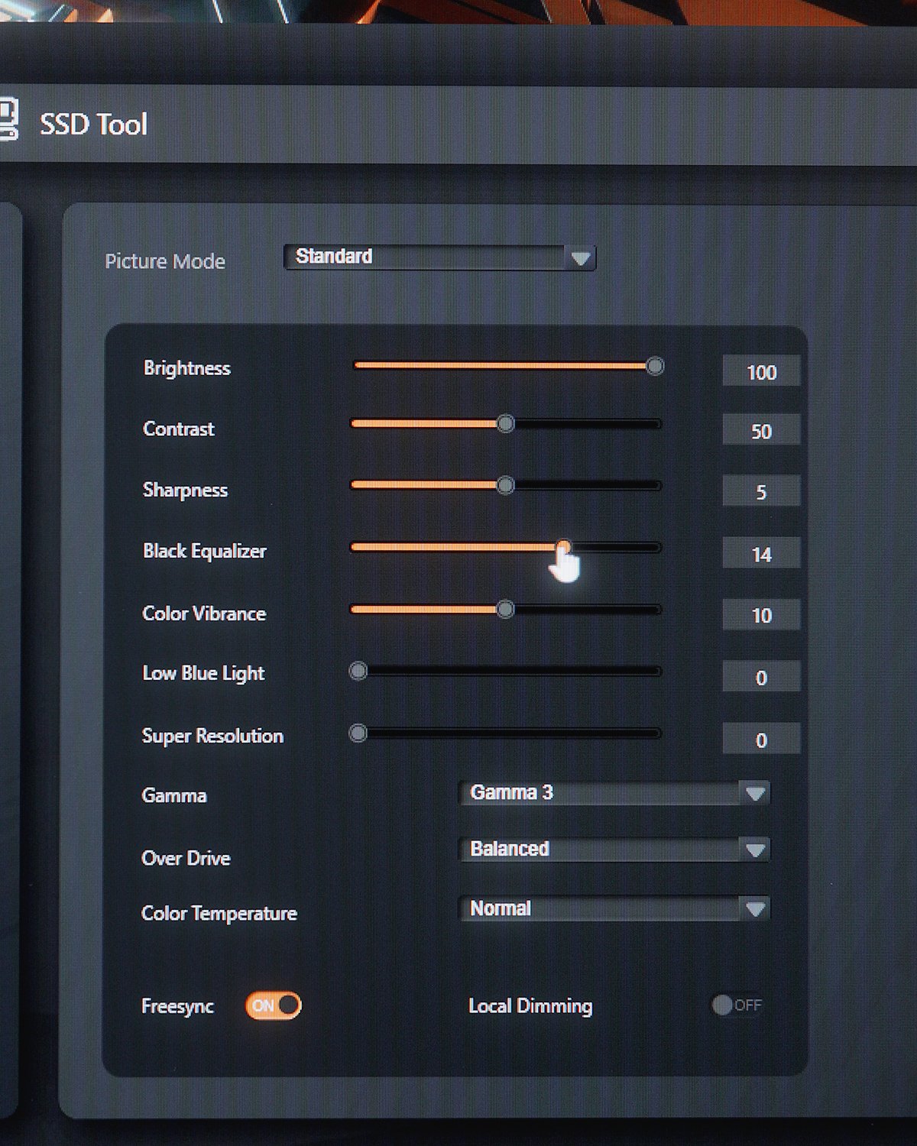
Task: Expand the Gamma dropdown arrow
Action: pyautogui.click(x=755, y=794)
